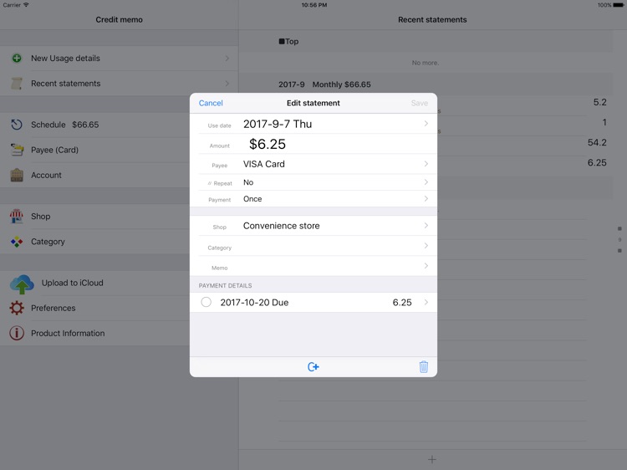Open Product Information
Viewport: 627px width, 470px height.
(x=94, y=333)
